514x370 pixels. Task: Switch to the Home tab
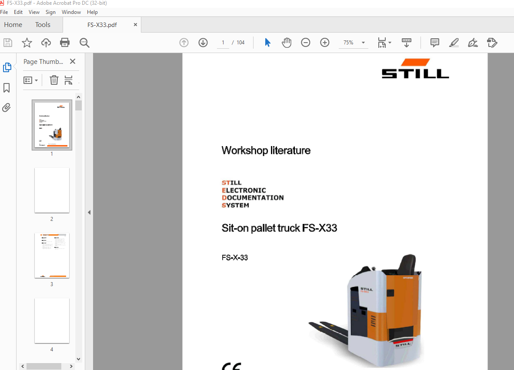13,25
